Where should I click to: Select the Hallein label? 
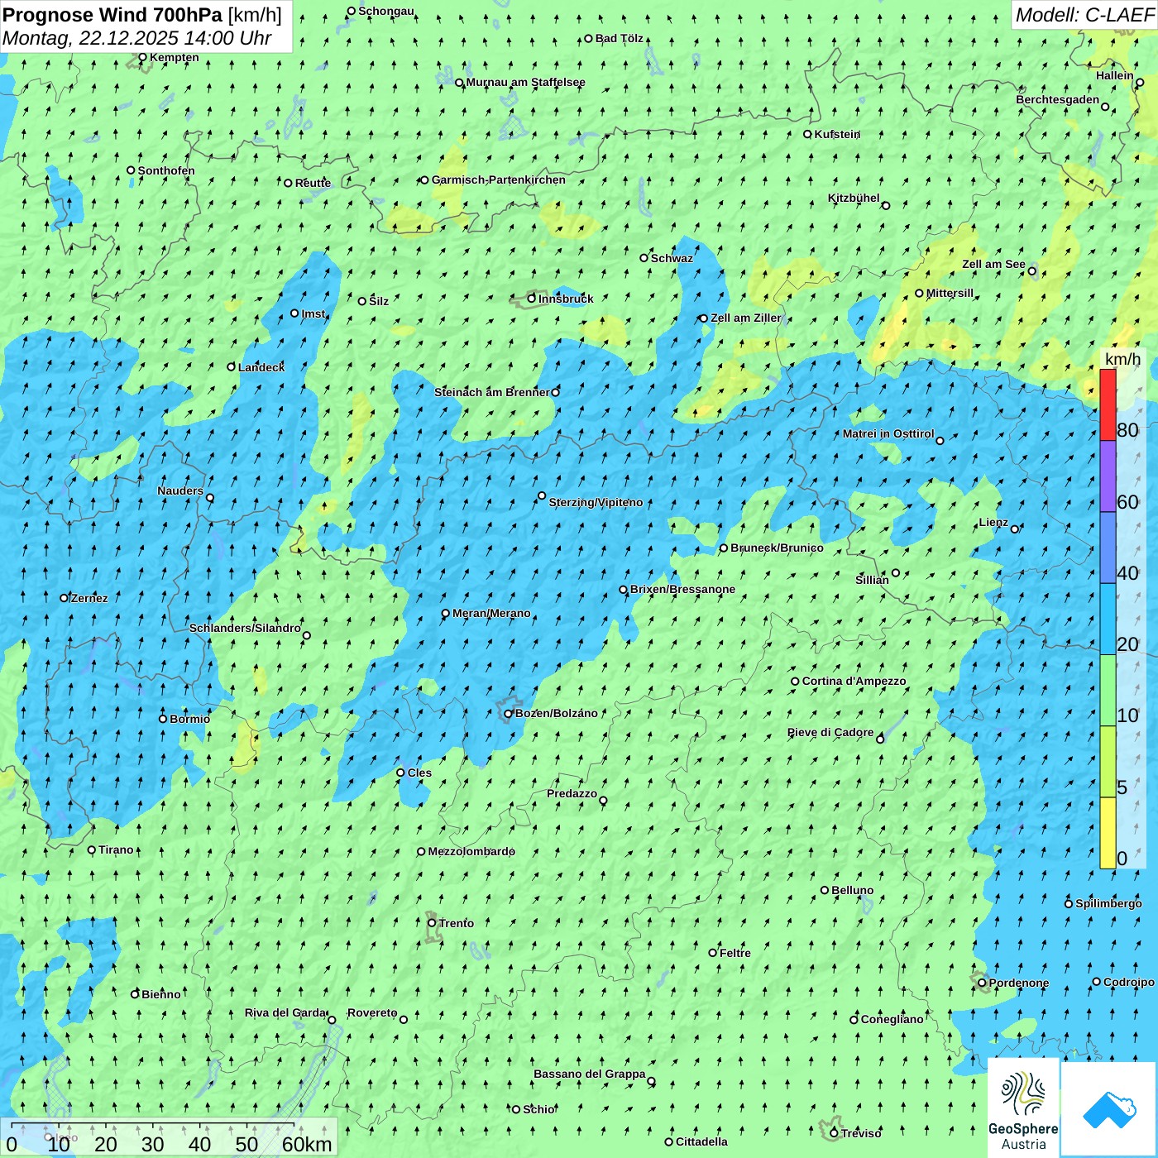(1115, 75)
